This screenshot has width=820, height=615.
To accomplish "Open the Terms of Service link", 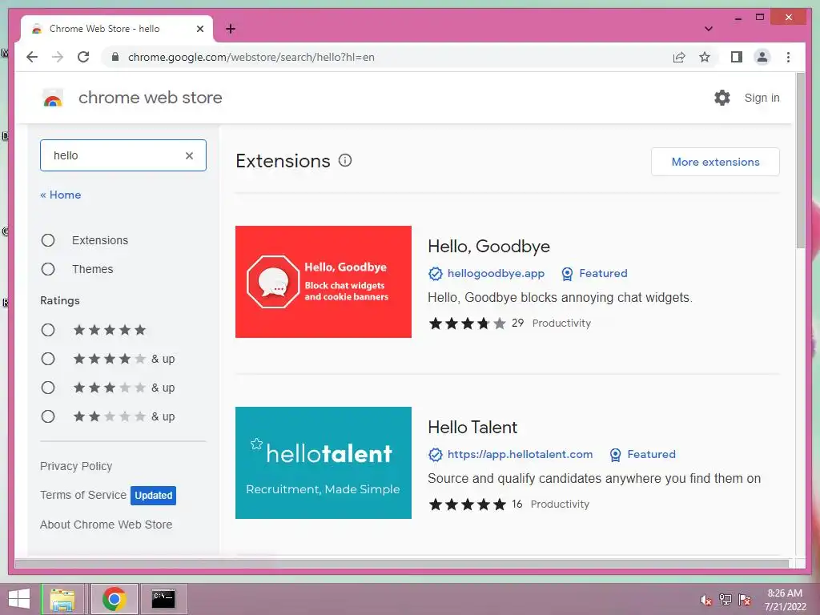I will [83, 495].
